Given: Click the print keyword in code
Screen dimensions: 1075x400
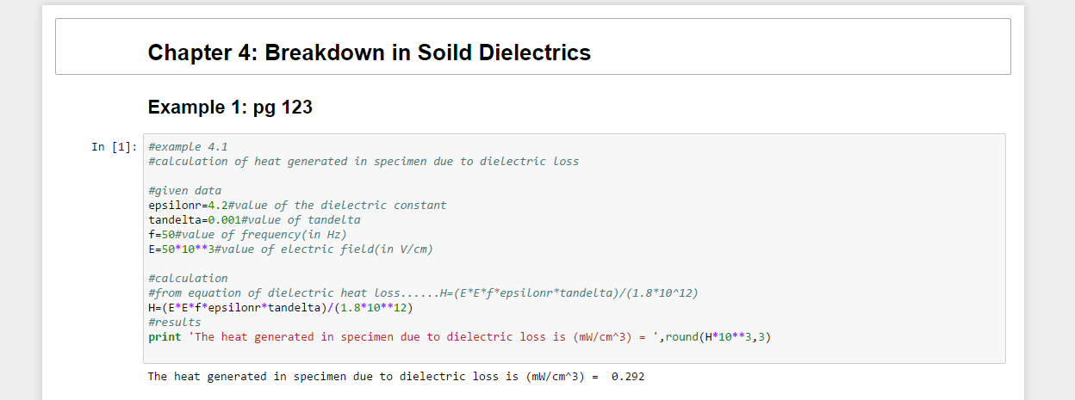Looking at the screenshot, I should [x=165, y=336].
